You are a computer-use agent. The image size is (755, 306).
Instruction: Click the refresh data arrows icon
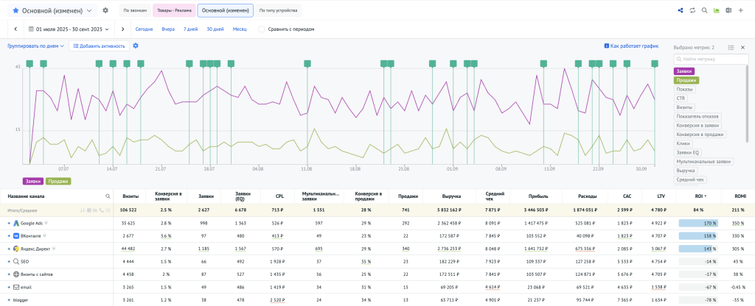(692, 10)
